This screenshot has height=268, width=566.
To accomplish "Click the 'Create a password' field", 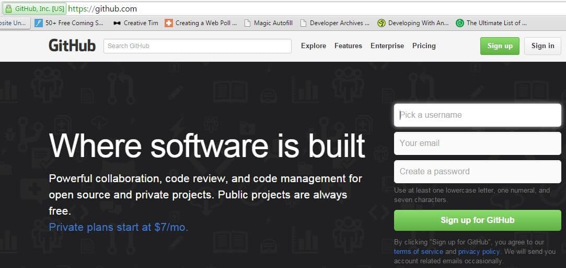I will pyautogui.click(x=478, y=172).
